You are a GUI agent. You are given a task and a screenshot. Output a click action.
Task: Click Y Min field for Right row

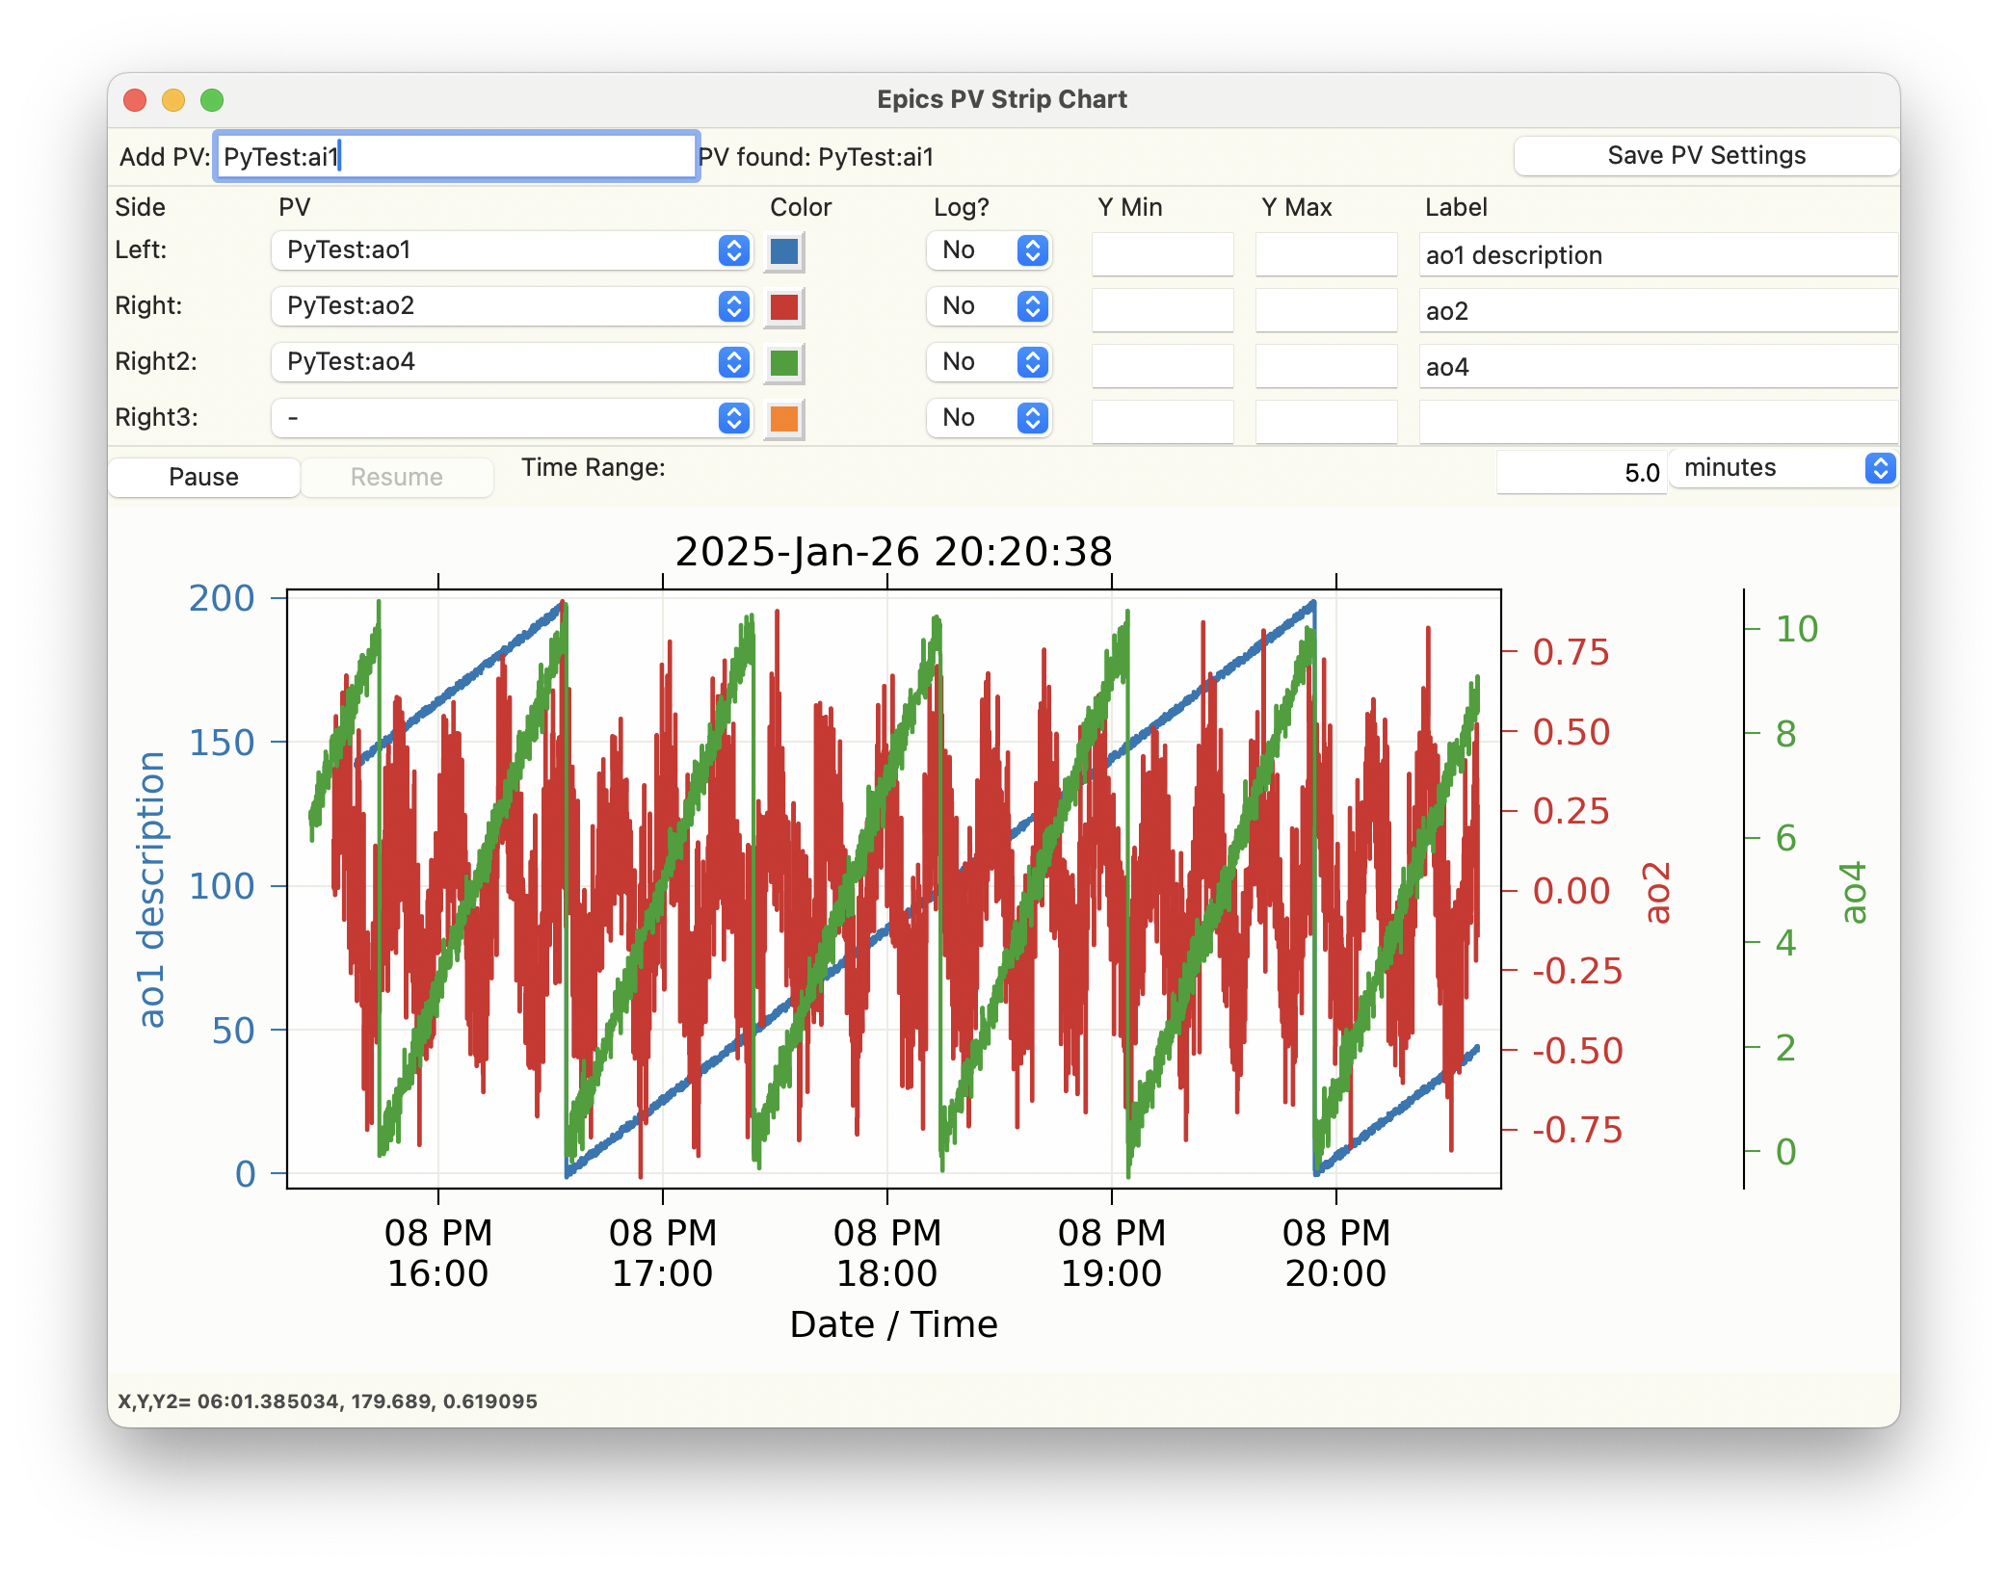(x=1163, y=310)
